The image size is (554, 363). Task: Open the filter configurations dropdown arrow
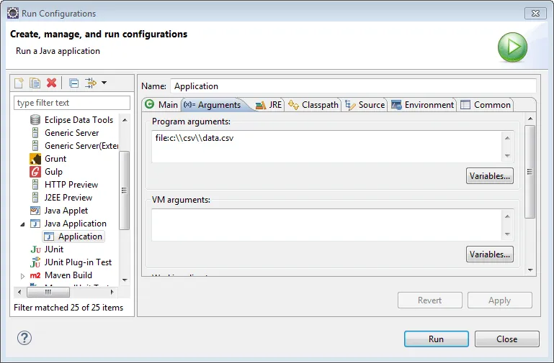click(x=104, y=83)
